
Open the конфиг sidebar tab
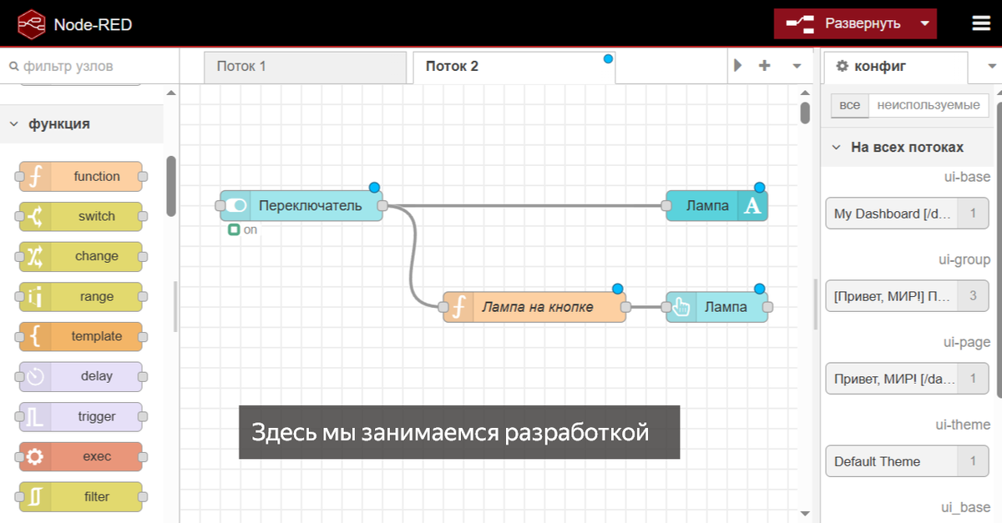click(895, 67)
